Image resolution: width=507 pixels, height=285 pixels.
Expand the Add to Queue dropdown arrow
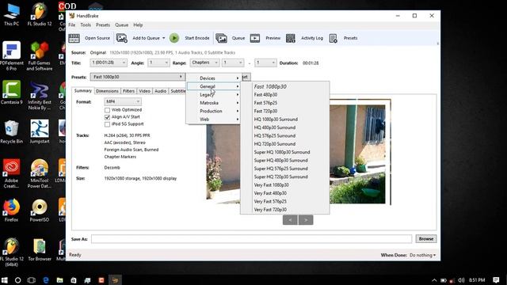coord(164,38)
